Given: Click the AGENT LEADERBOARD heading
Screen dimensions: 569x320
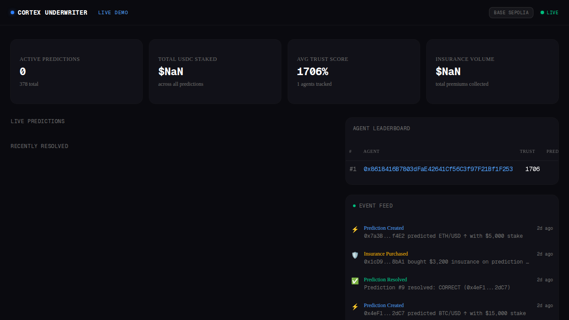Looking at the screenshot, I should [x=381, y=128].
